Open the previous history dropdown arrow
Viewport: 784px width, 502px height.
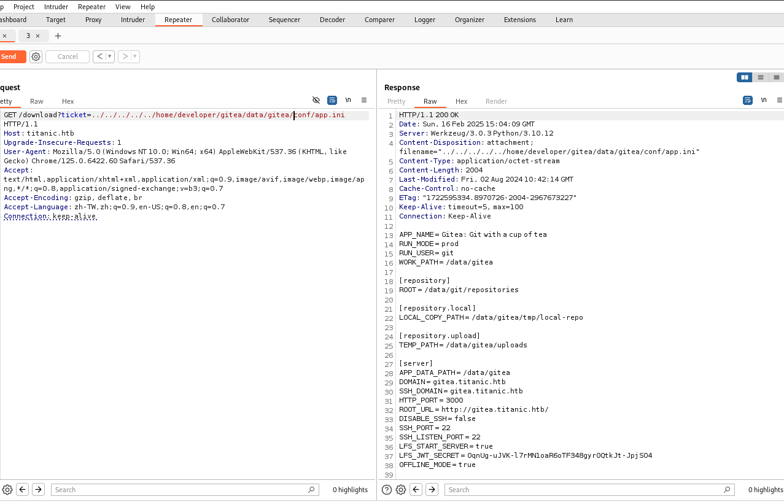tap(110, 56)
